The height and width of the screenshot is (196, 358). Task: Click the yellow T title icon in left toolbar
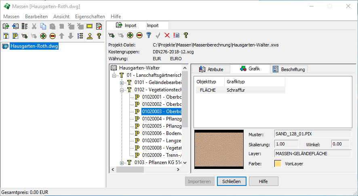[x=6, y=36]
